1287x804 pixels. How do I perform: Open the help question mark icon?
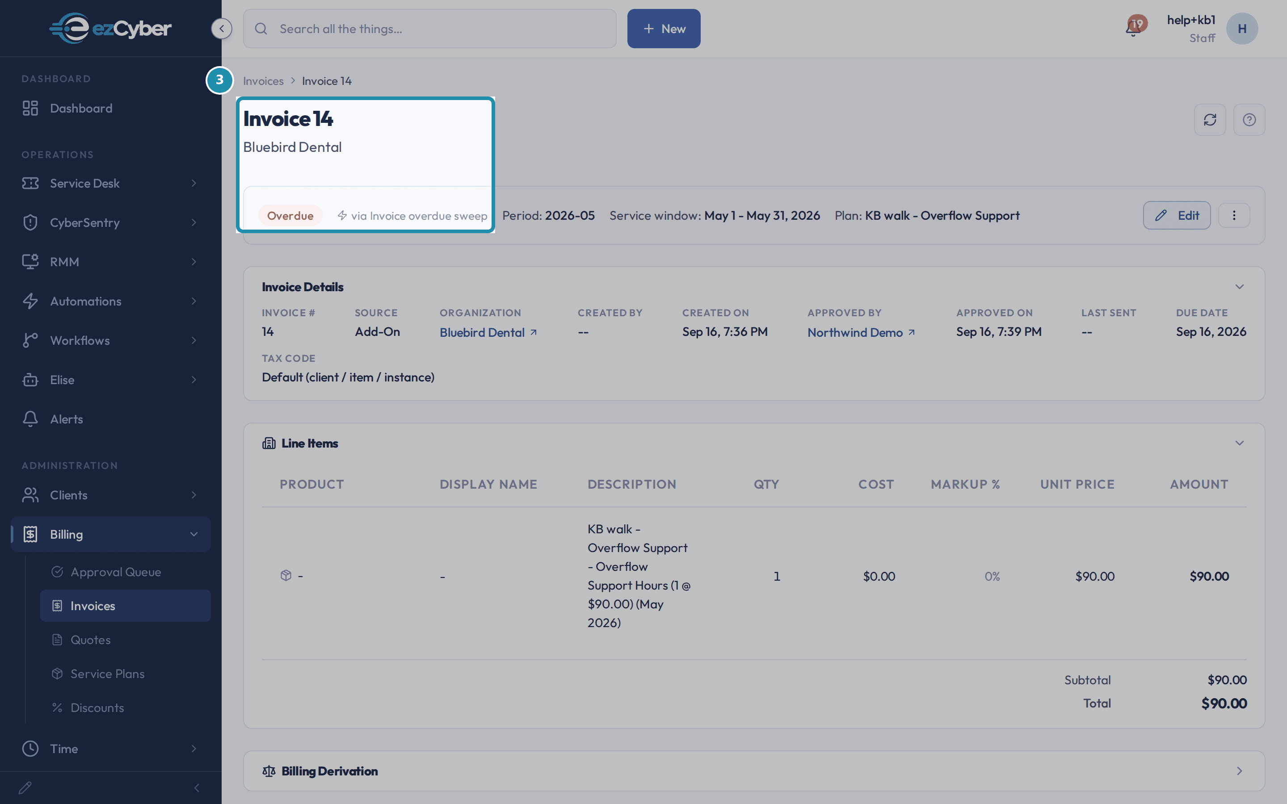click(1249, 120)
